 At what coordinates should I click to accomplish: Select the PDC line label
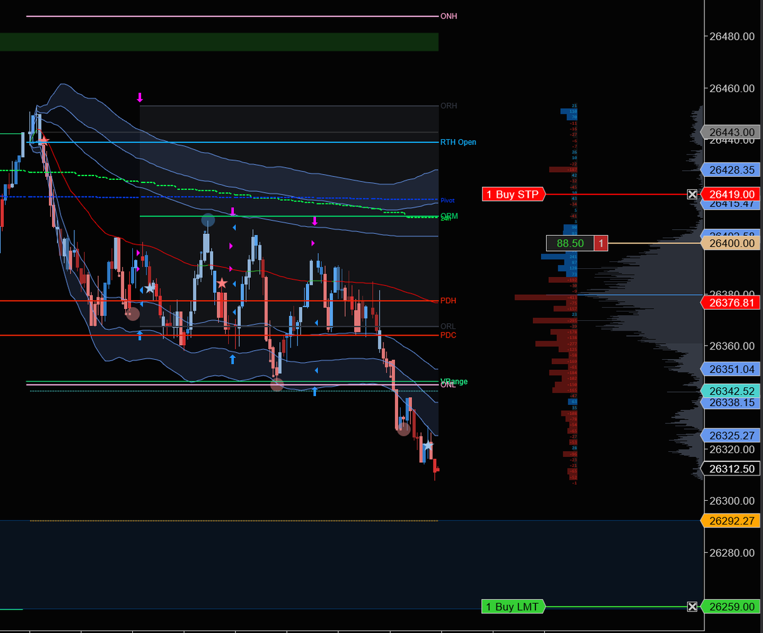coord(448,335)
